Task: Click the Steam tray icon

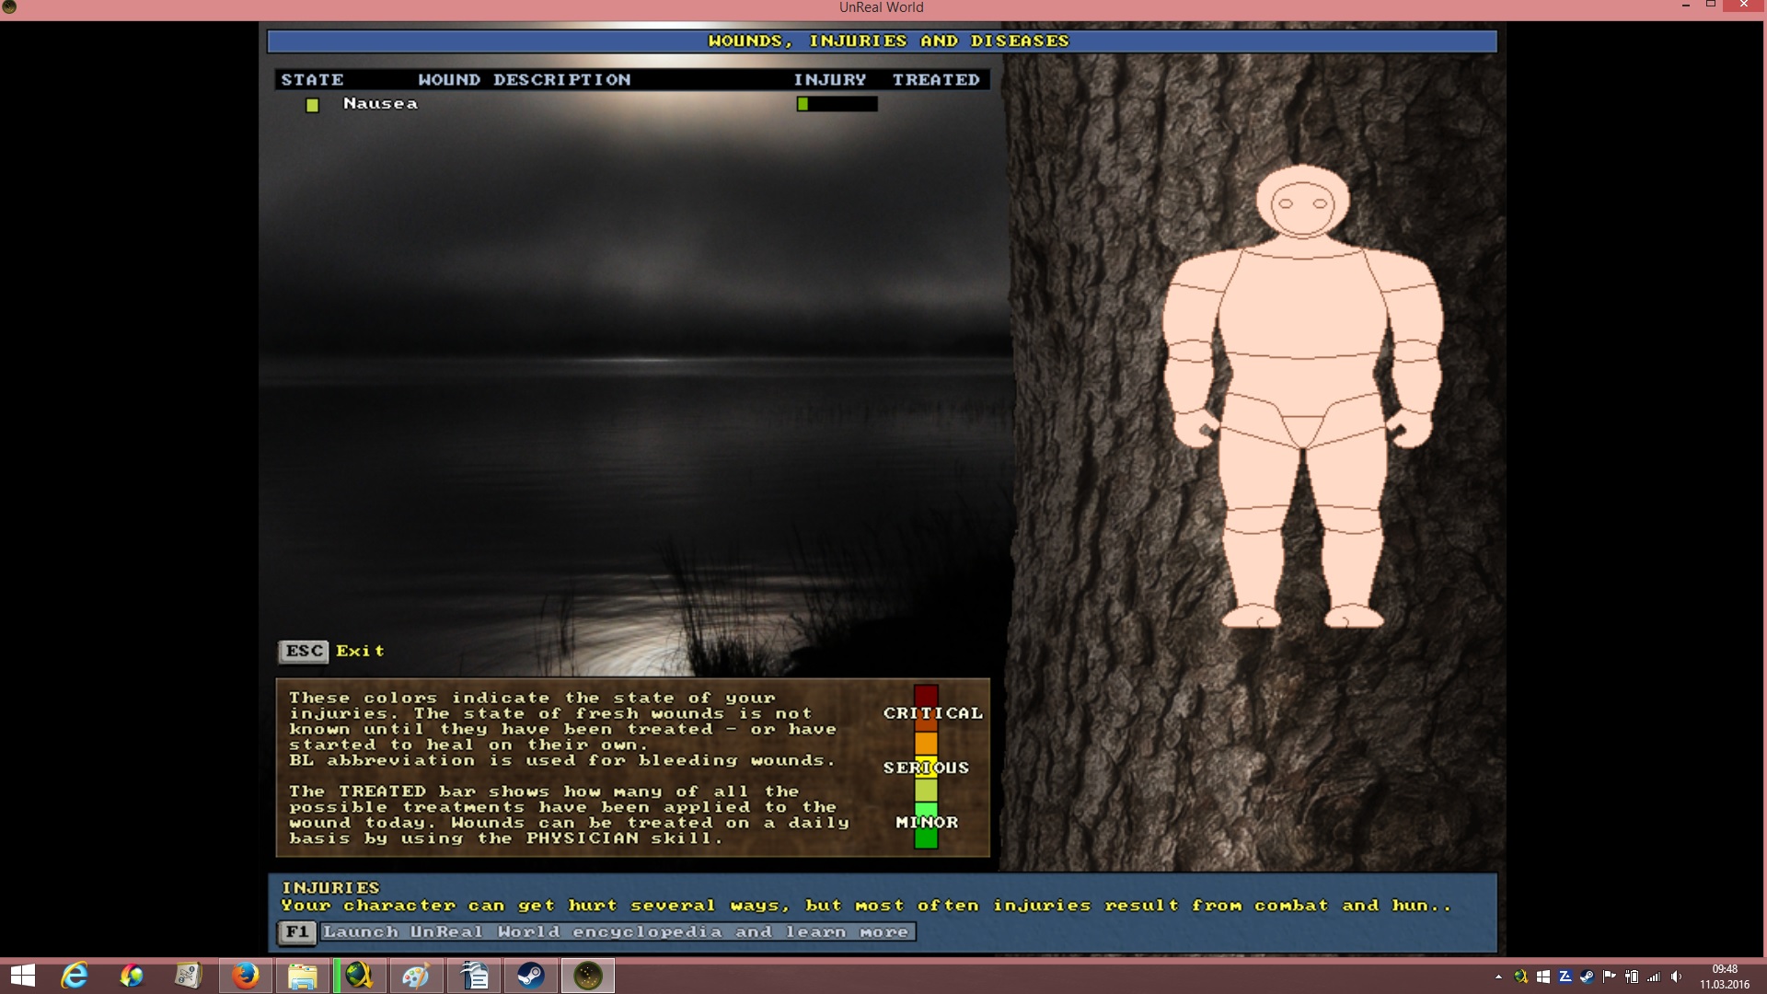Action: click(1587, 977)
